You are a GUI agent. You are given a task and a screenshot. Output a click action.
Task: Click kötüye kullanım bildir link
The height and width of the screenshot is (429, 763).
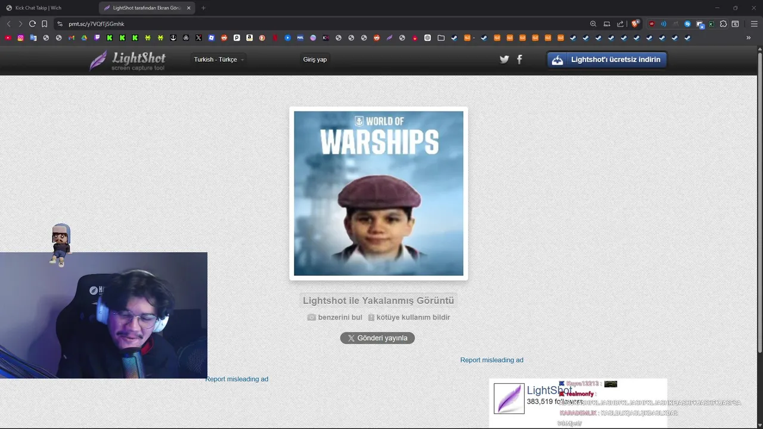pyautogui.click(x=409, y=318)
